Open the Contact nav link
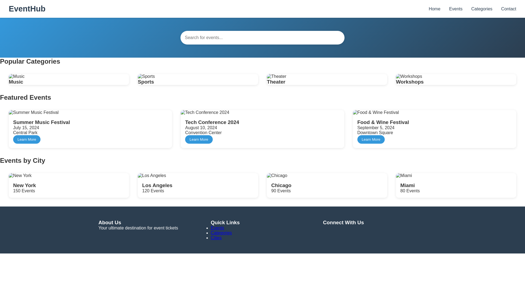 click(508, 9)
